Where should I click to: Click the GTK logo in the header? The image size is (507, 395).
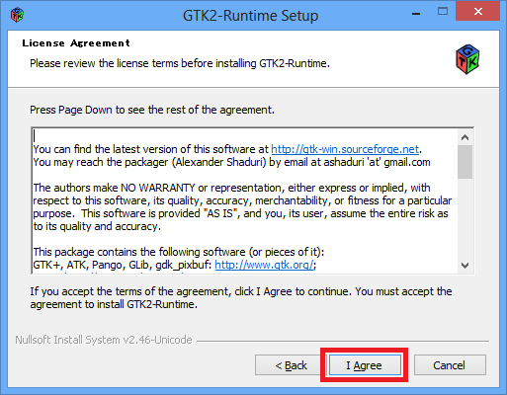(467, 59)
